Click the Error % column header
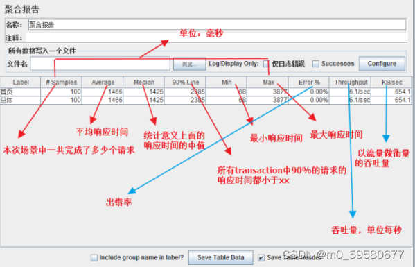The image size is (415, 267). 309,83
